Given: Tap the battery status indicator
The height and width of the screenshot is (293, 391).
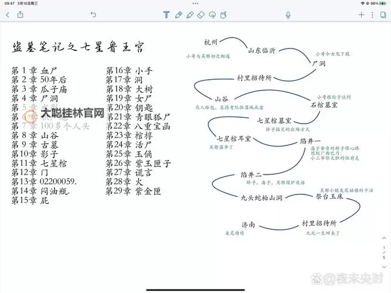Looking at the screenshot, I should tap(383, 4).
